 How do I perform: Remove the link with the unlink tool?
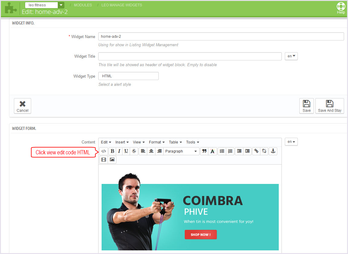(264, 151)
